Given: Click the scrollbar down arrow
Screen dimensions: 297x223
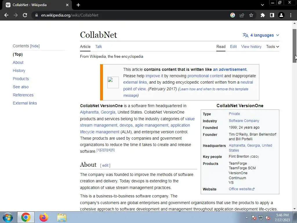Looking at the screenshot, I should [x=295, y=209].
